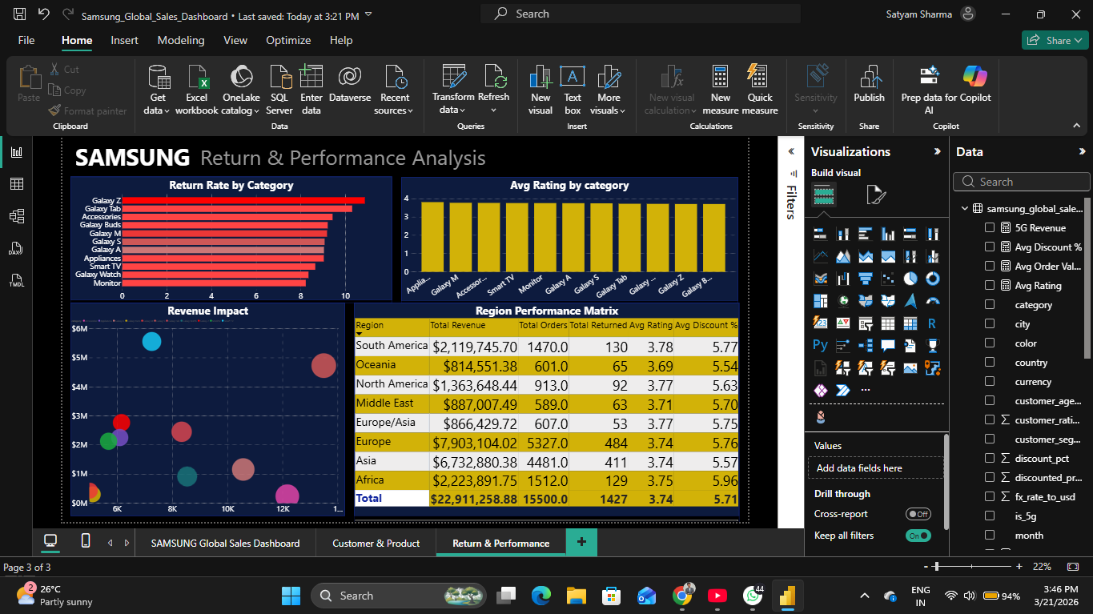Click the zoom in plus button
Screen dimensions: 1093x614
click(x=1019, y=567)
